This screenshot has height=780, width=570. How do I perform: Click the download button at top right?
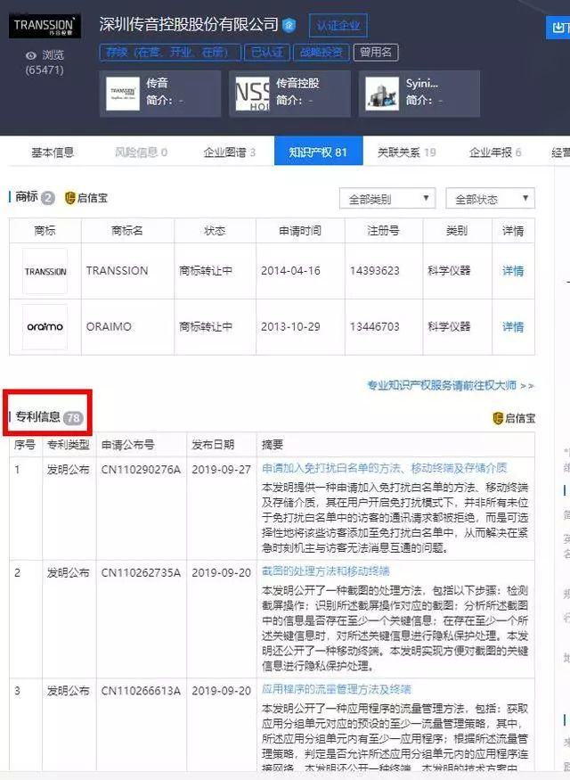[x=558, y=28]
